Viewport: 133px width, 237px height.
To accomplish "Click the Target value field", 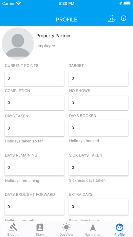I will click(98, 78).
